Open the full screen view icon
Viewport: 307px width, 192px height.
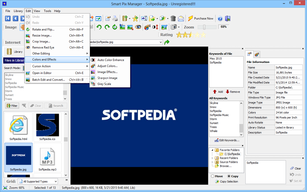click(x=98, y=18)
